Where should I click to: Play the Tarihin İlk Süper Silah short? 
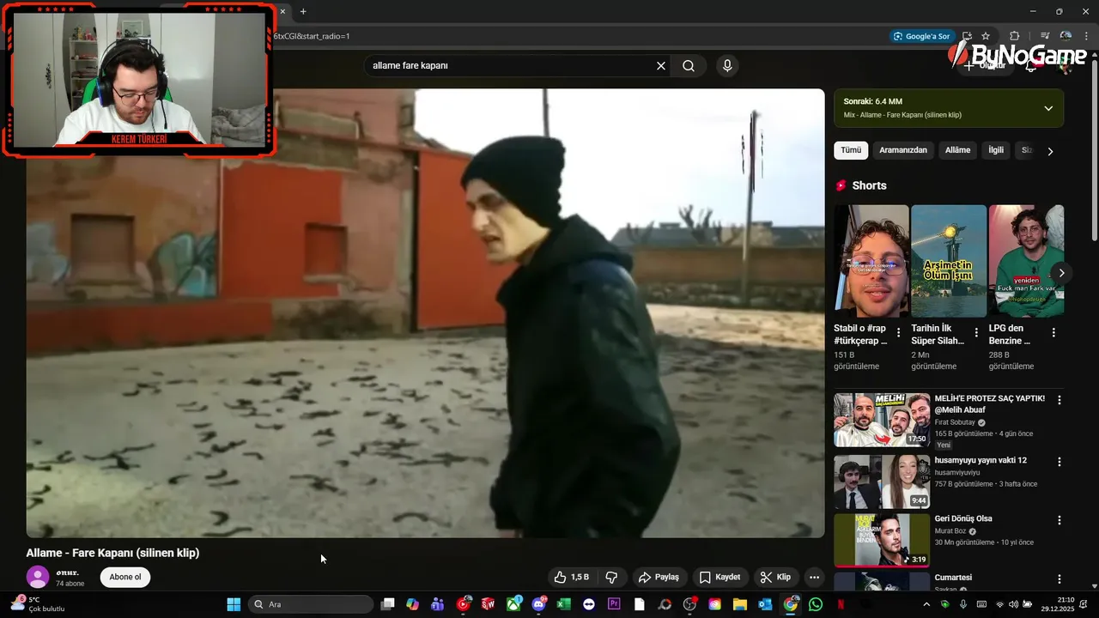949,261
